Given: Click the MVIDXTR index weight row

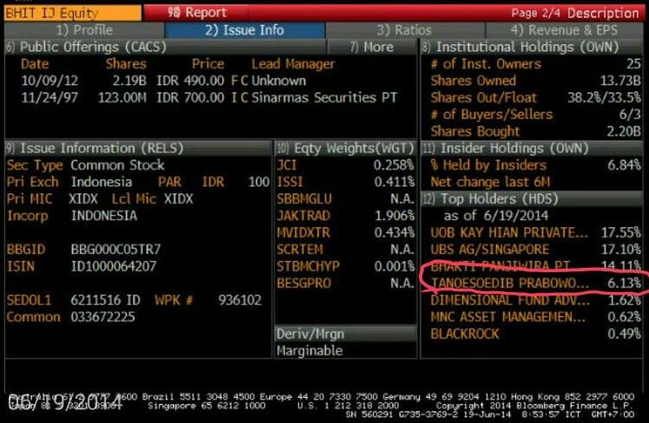Looking at the screenshot, I should [345, 233].
